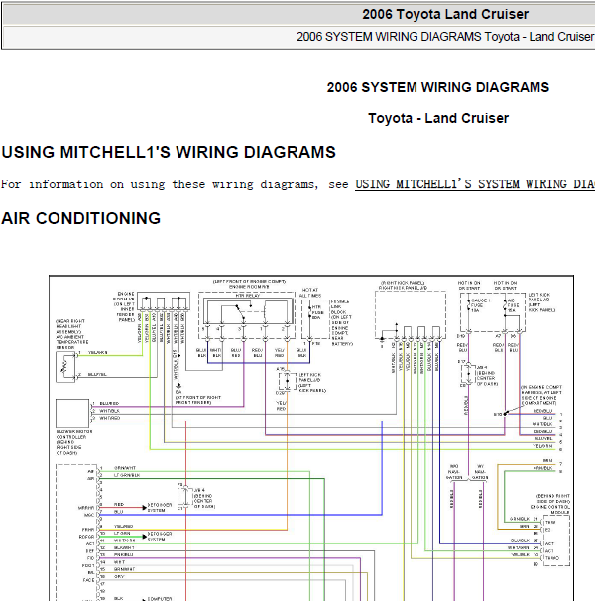Click the air conditioning wiring diagram image
Viewport: 595px width, 601px height.
pos(311,437)
